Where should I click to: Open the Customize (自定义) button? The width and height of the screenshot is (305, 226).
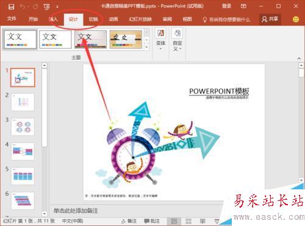178,40
